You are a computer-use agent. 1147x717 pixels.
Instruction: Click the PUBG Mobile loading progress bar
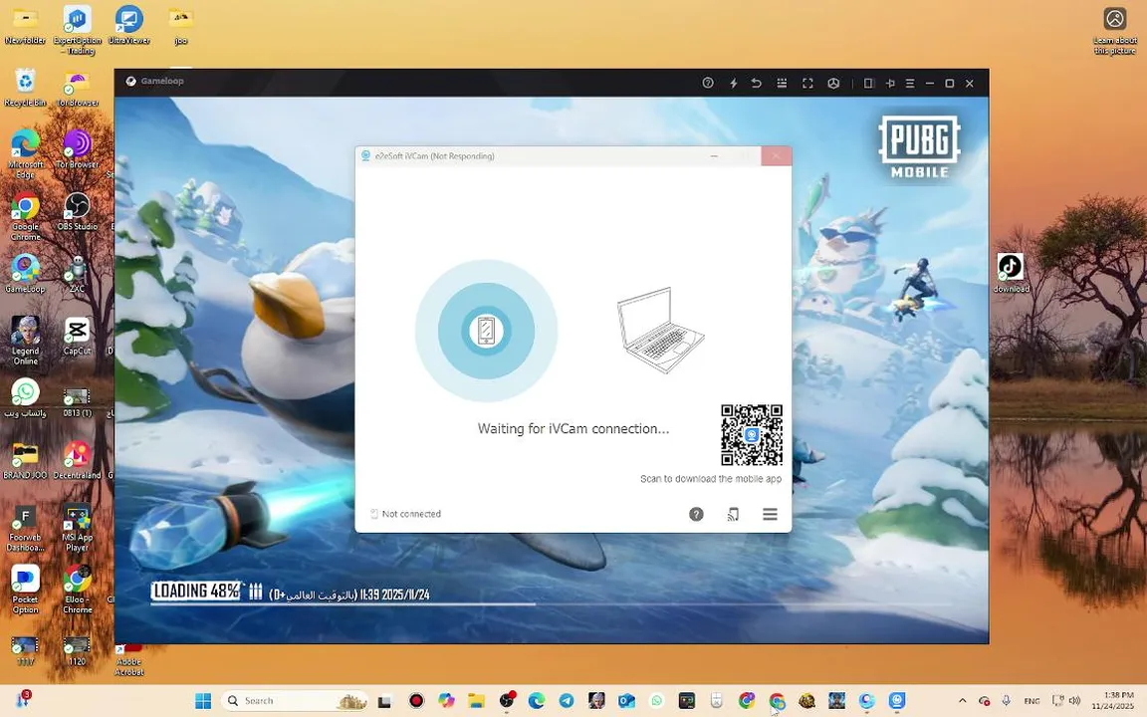point(552,604)
